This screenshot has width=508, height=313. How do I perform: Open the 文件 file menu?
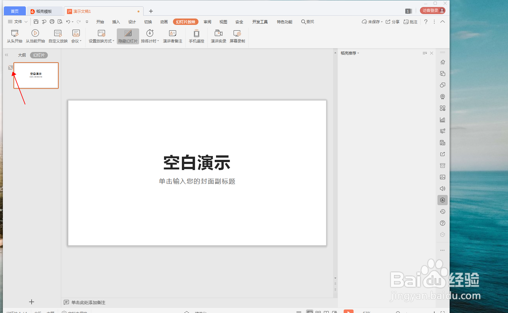click(x=18, y=22)
